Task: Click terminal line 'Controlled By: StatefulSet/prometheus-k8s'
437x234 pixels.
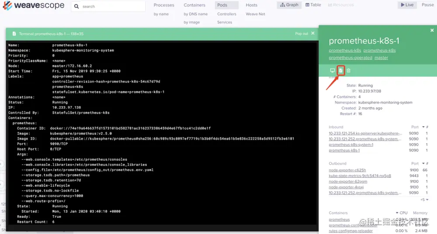Action: (59, 113)
